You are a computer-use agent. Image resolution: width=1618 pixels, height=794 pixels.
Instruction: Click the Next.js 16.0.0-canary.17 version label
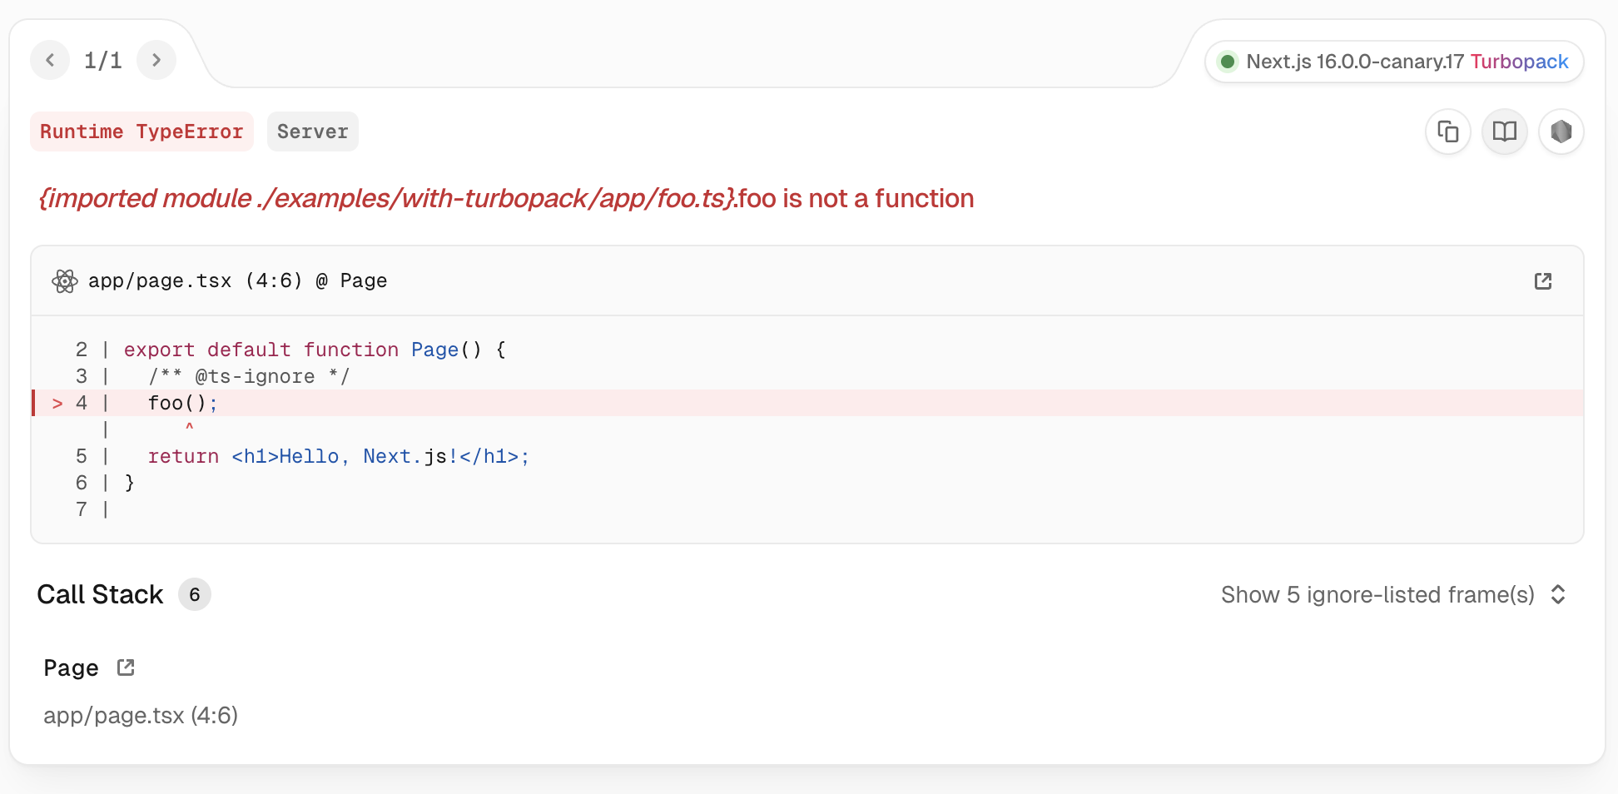1354,62
